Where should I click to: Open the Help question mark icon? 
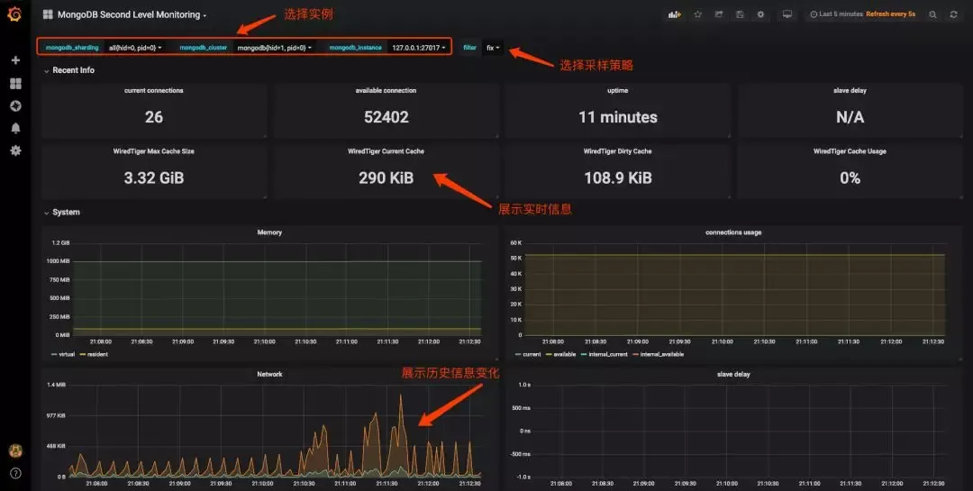15,473
